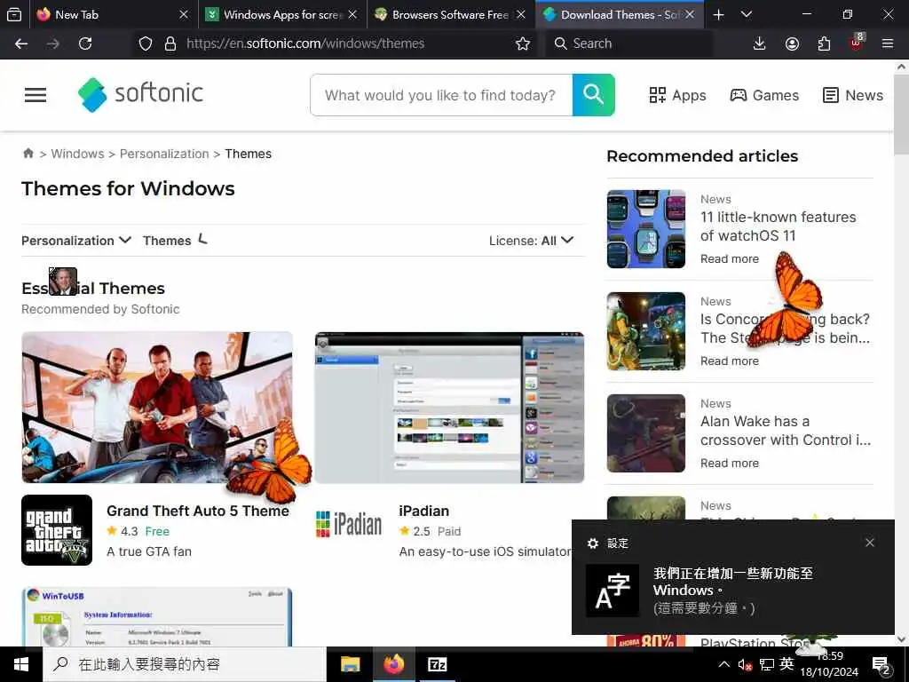View site security padlock info
This screenshot has height=682, width=909.
(170, 44)
